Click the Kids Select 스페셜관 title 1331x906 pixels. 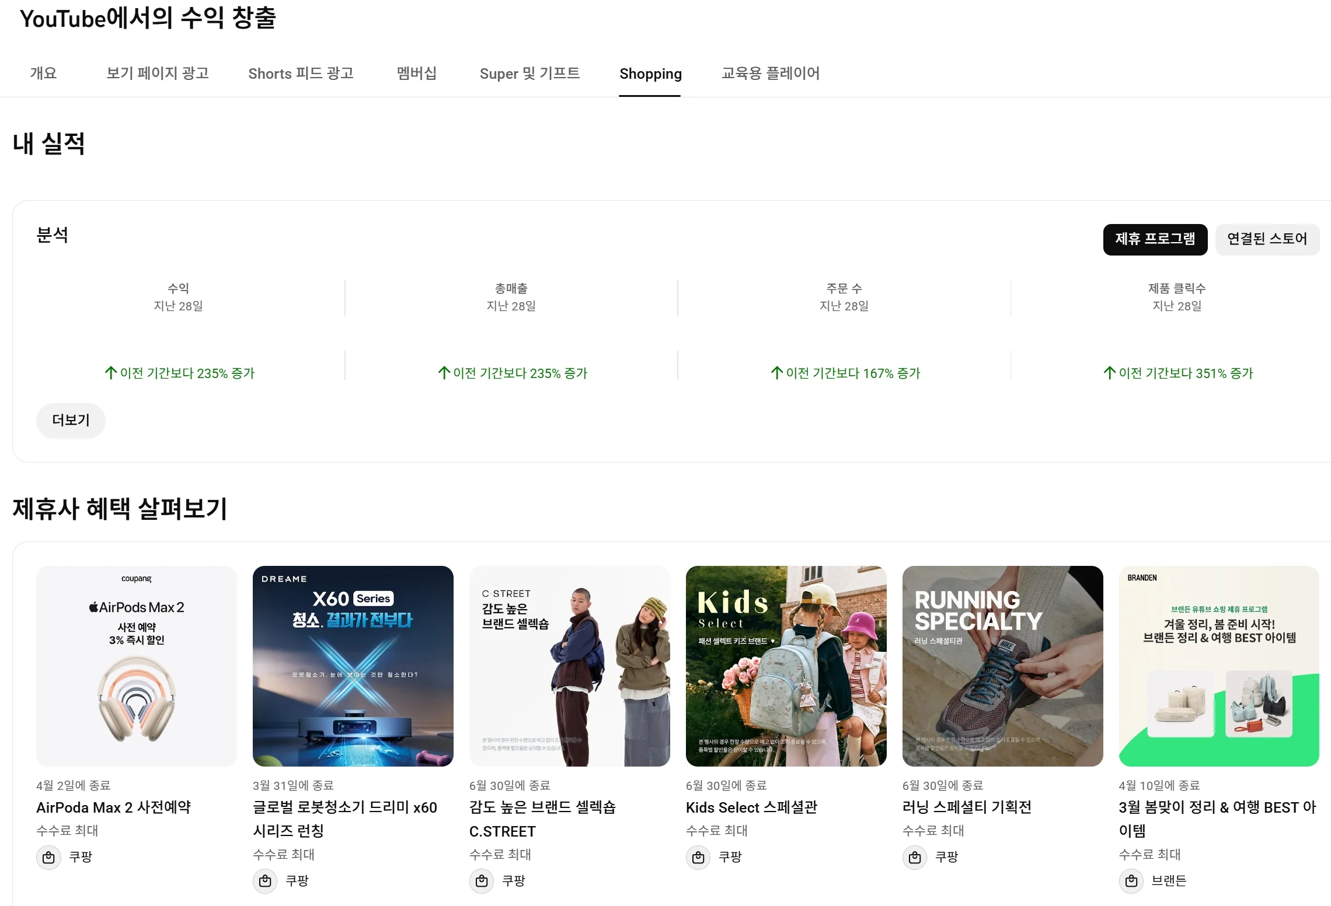tap(751, 807)
